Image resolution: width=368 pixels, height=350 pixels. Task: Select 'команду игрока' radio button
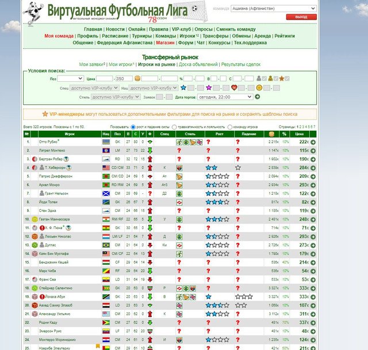(230, 127)
